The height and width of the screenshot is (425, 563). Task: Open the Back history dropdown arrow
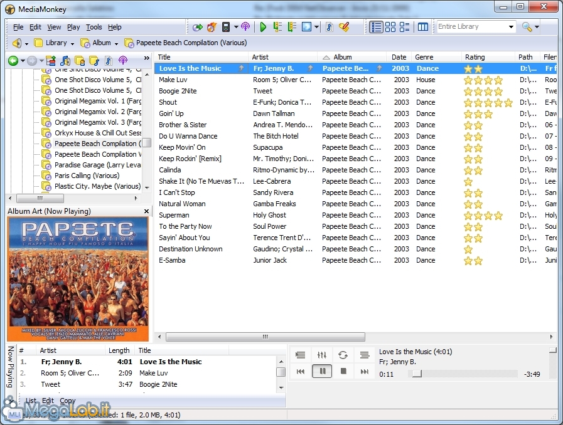pos(23,61)
